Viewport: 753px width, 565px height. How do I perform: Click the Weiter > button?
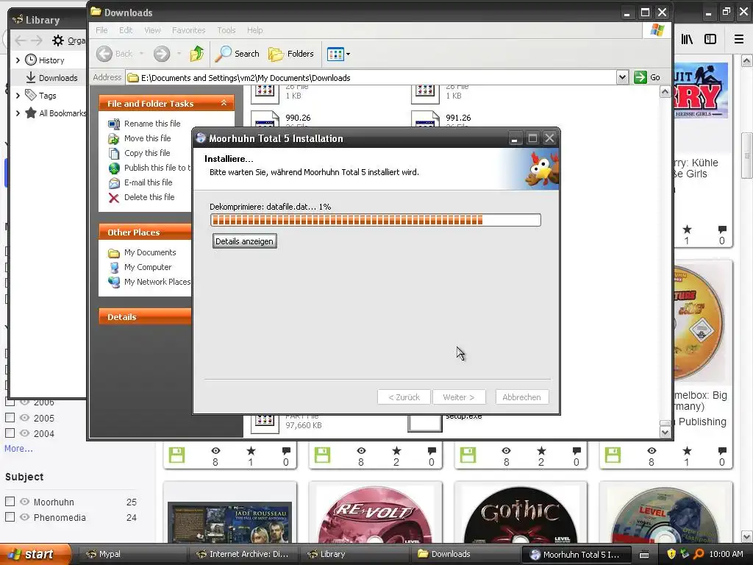tap(459, 397)
